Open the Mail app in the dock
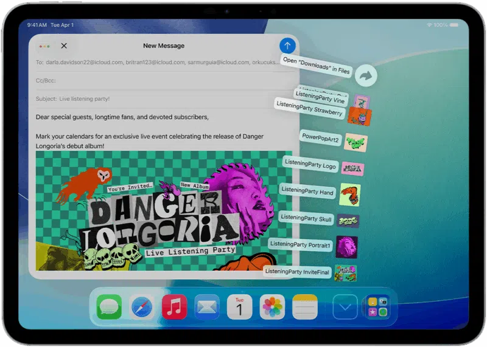 pyautogui.click(x=207, y=307)
